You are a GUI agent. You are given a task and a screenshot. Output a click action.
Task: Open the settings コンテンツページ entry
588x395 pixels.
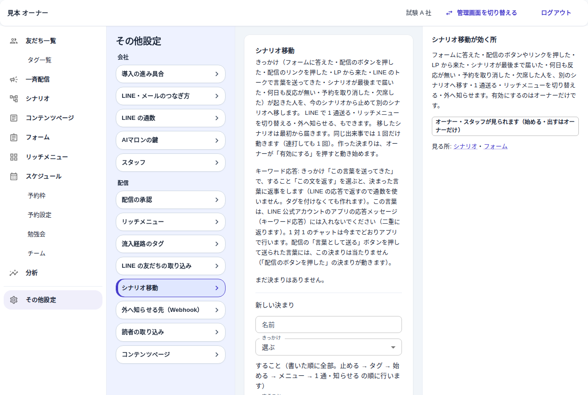pos(170,355)
